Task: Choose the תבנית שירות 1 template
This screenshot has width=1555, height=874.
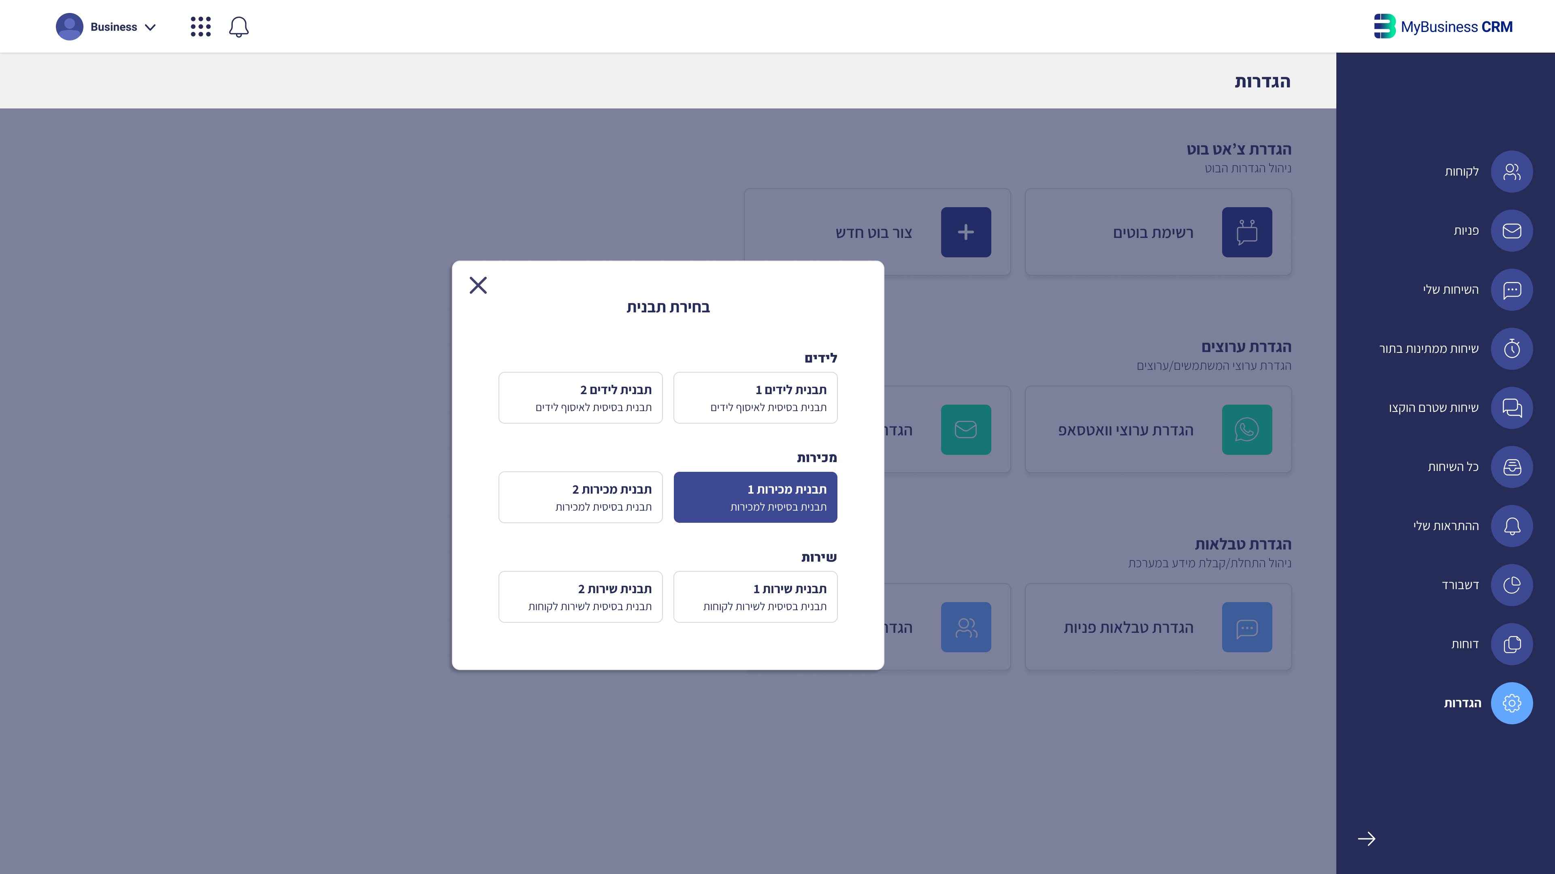Action: pyautogui.click(x=754, y=597)
